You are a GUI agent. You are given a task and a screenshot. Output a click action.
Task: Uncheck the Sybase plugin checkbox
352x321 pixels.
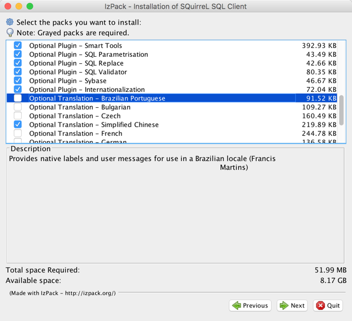(x=18, y=80)
